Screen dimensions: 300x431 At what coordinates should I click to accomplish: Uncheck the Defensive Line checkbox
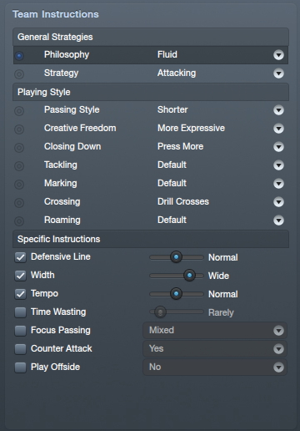[21, 257]
